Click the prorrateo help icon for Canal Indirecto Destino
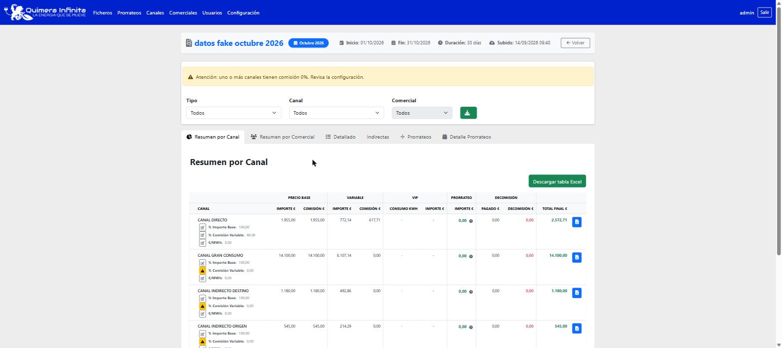The width and height of the screenshot is (782, 348). pos(471,292)
